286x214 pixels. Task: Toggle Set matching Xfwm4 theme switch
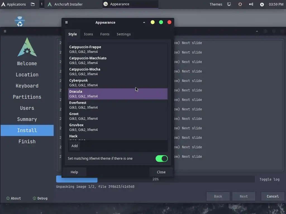(162, 159)
